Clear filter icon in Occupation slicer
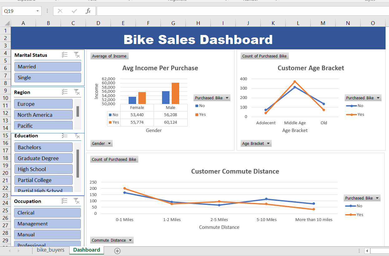Viewport: 389px width, 256px height. pos(76,201)
